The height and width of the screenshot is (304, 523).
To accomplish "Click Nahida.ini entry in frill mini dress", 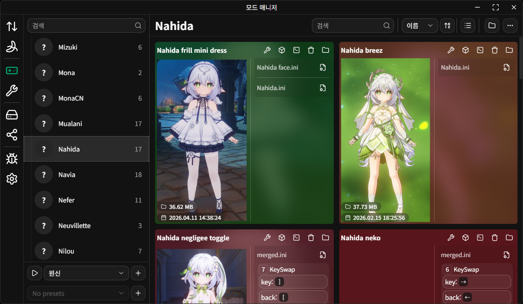I will (271, 88).
